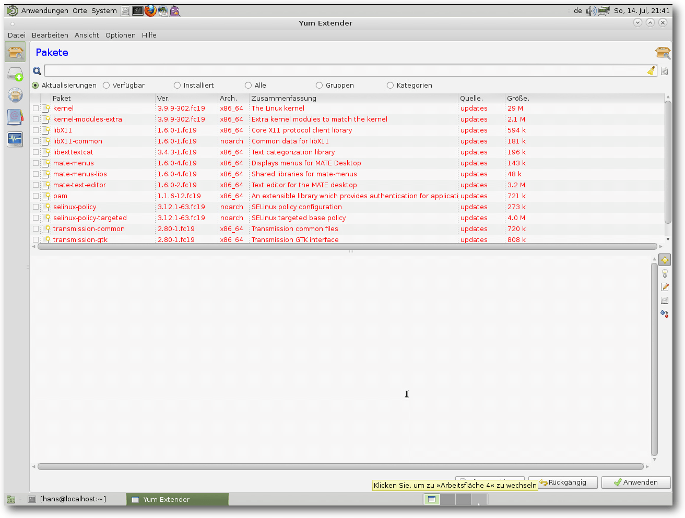The width and height of the screenshot is (685, 518).
Task: Select the libexttextcat package row
Action: coord(347,152)
